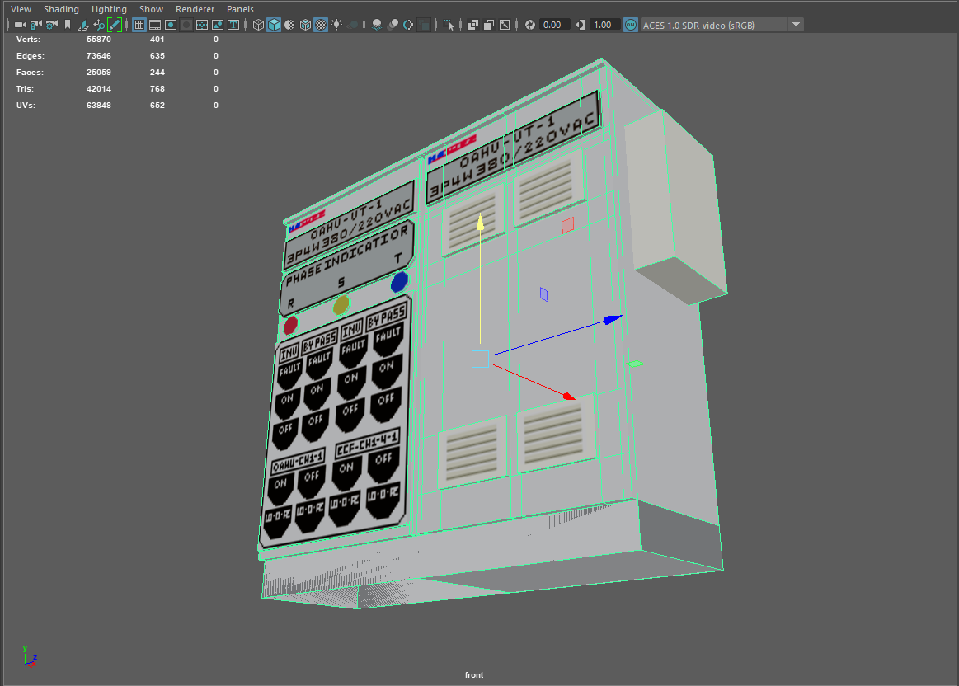Toggle the Film Gate display
Image resolution: width=959 pixels, height=686 pixels.
pyautogui.click(x=155, y=25)
